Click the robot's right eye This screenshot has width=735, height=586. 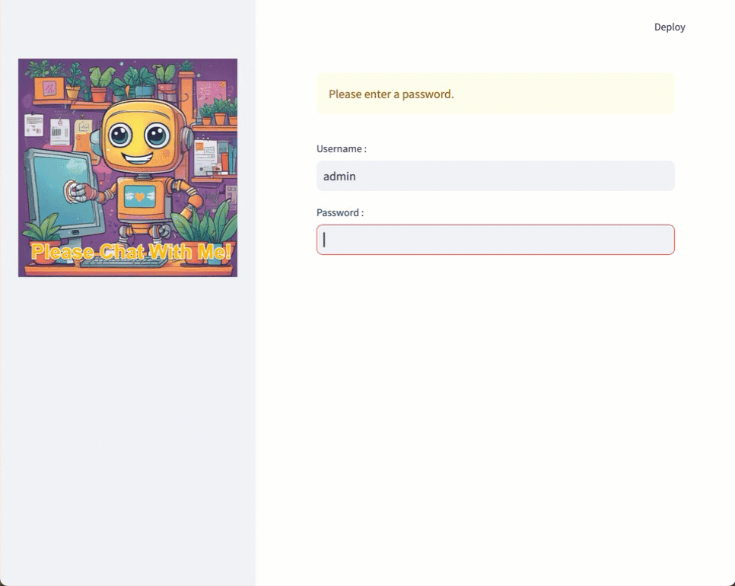[x=157, y=136]
